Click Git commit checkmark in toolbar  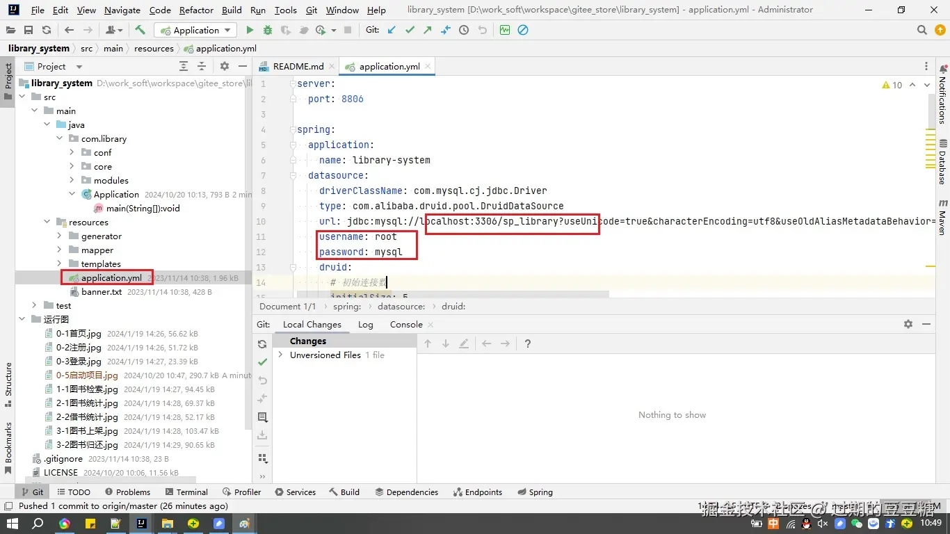click(x=410, y=30)
